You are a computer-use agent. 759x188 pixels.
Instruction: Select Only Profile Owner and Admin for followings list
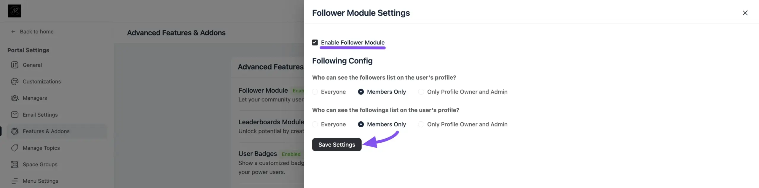coord(421,124)
